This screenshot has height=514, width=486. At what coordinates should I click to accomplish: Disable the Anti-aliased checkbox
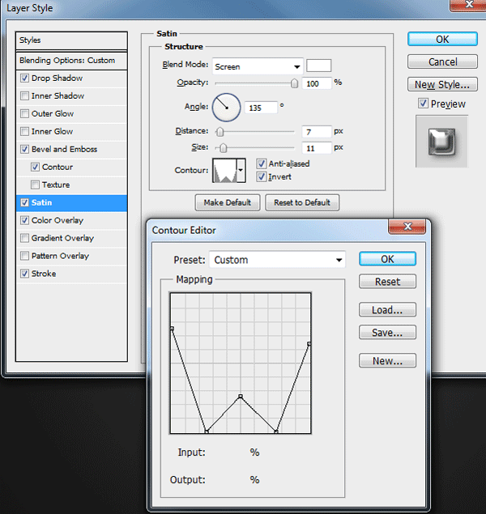click(262, 164)
